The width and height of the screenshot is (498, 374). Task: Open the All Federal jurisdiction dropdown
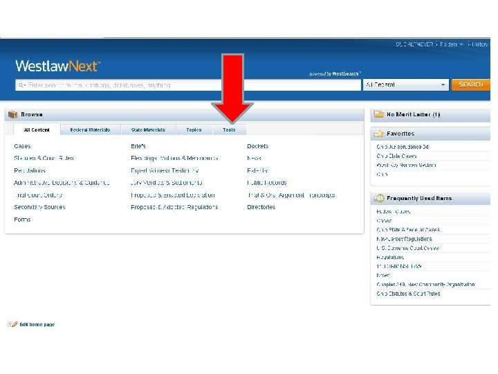click(x=405, y=85)
